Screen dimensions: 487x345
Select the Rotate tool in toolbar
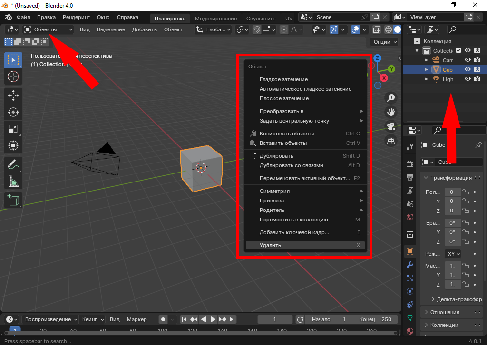tap(13, 112)
